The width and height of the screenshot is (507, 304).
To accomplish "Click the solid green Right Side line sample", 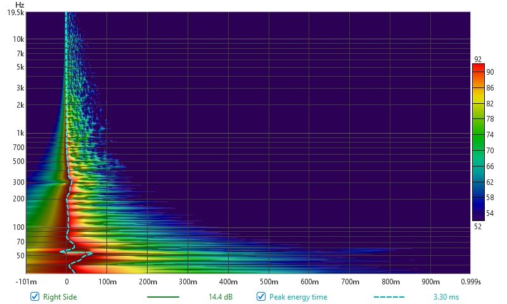I will click(x=163, y=297).
